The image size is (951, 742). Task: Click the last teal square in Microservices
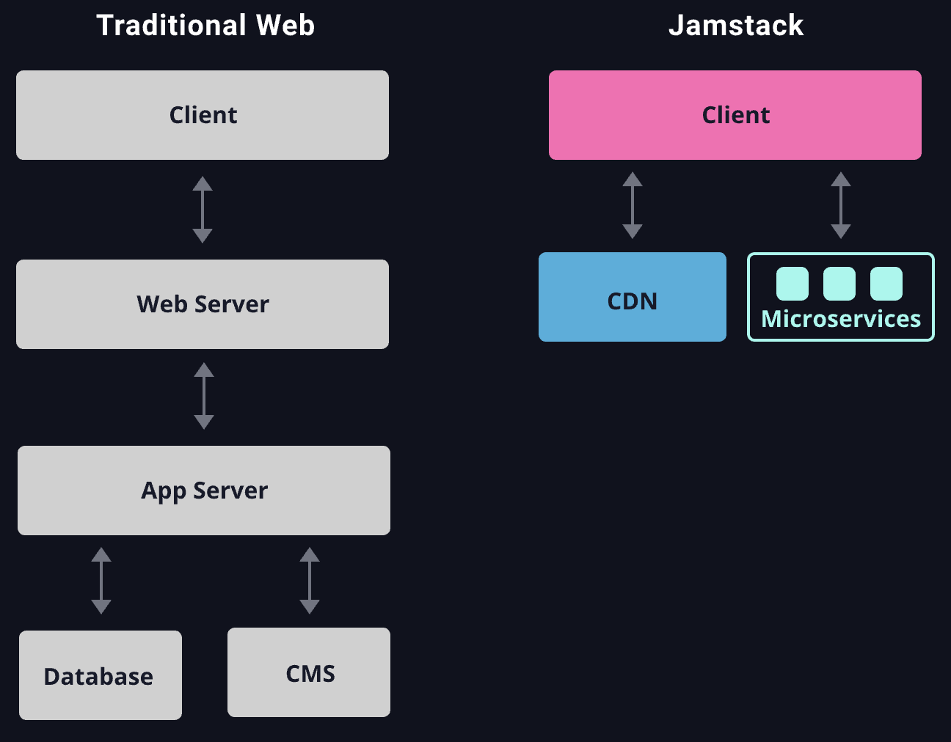click(x=886, y=284)
